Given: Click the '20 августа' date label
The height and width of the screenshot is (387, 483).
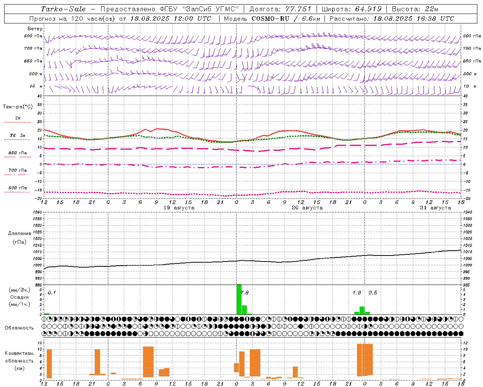Looking at the screenshot, I should click(x=307, y=208).
